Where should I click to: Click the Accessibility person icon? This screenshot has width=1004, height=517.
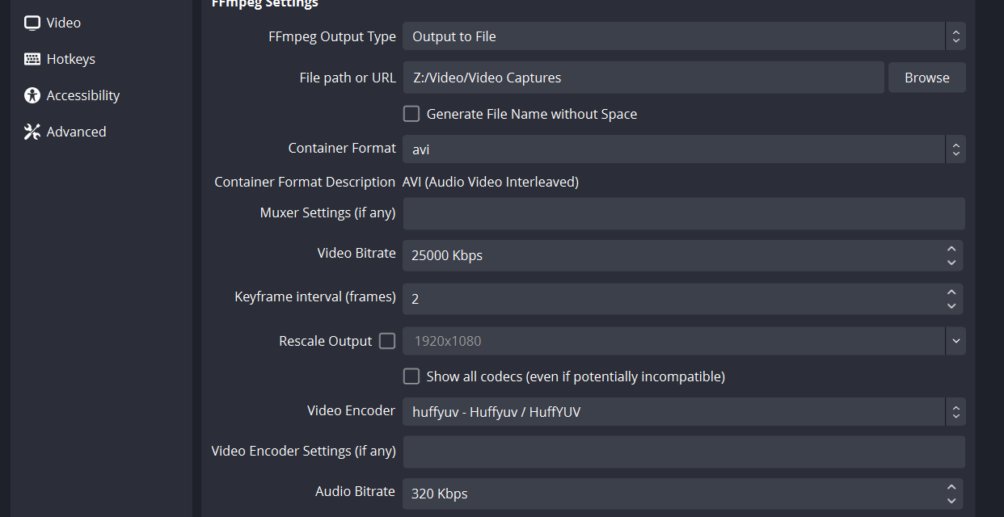point(32,95)
